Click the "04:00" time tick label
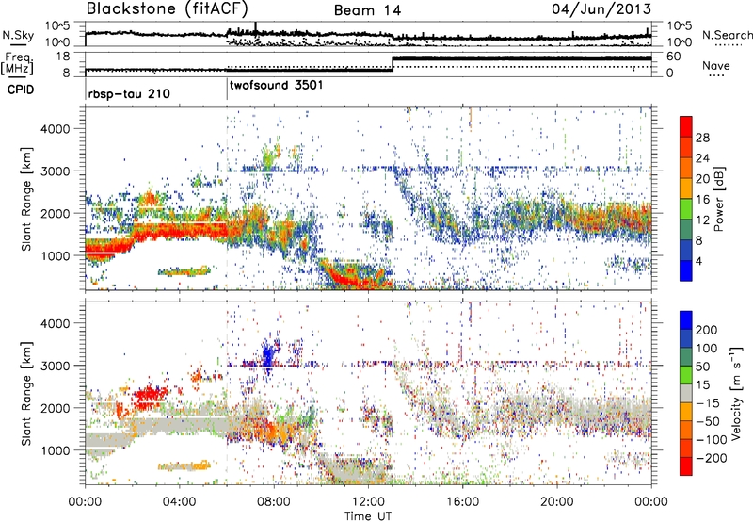This screenshot has width=753, height=522. [179, 502]
